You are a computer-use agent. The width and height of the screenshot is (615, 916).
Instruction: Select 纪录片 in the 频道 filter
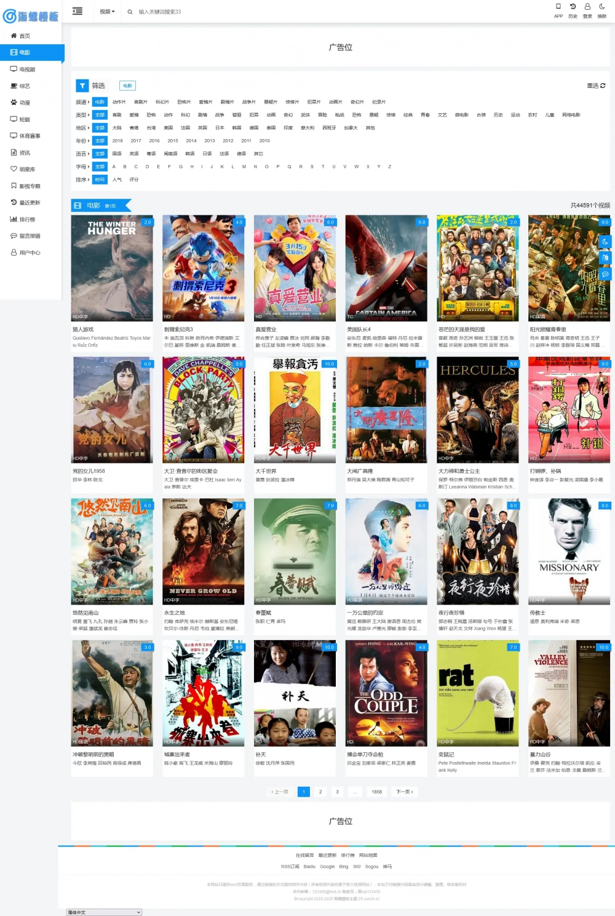pyautogui.click(x=379, y=102)
